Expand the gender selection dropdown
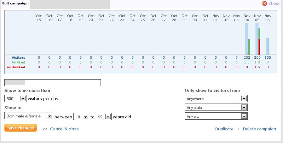Image resolution: width=283 pixels, height=143 pixels. point(29,116)
